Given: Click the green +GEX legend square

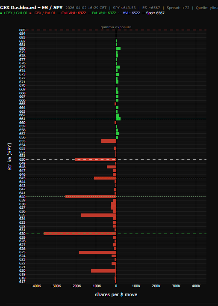Looking at the screenshot, I should [x=1, y=13].
